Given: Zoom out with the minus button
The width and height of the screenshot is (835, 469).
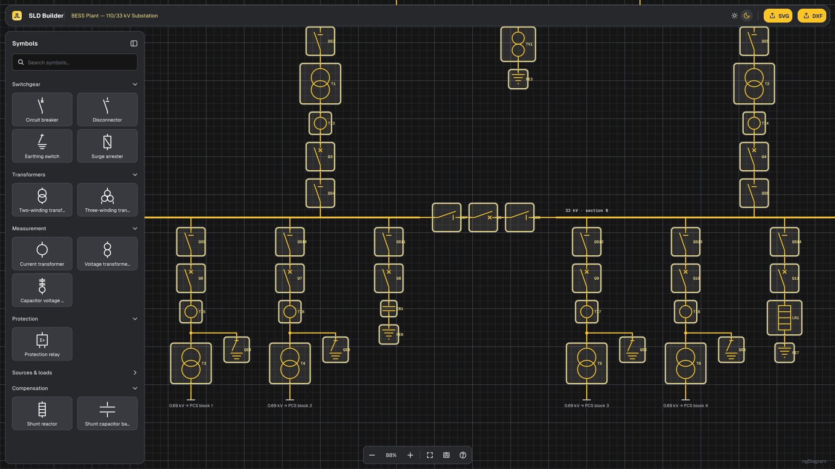Looking at the screenshot, I should point(372,455).
